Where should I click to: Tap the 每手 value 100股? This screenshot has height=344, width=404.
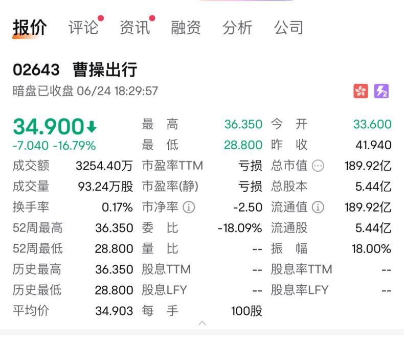coord(246,311)
